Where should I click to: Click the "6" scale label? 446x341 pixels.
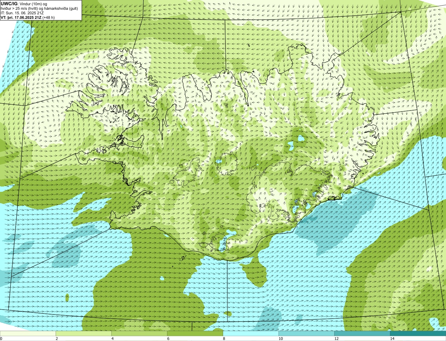(168, 339)
